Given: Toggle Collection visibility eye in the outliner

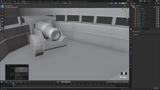Looking at the screenshot, I should pyautogui.click(x=156, y=7).
